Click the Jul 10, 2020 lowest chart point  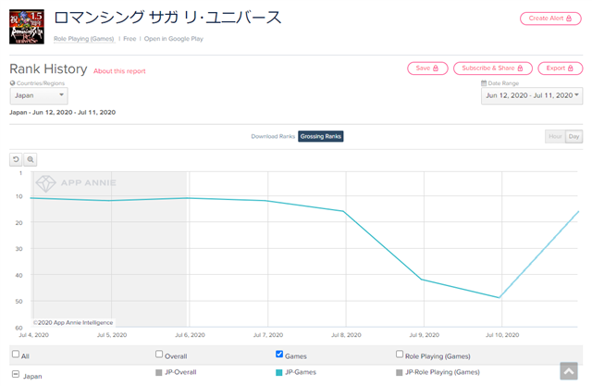[x=499, y=298]
